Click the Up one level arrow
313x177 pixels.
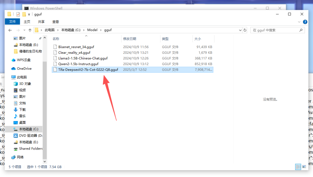tap(30, 30)
